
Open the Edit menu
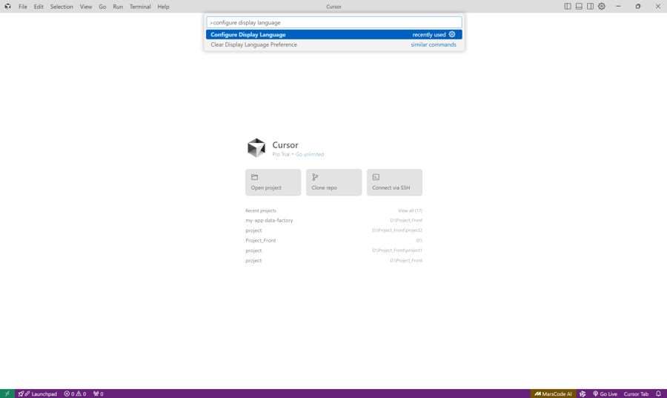coord(39,7)
